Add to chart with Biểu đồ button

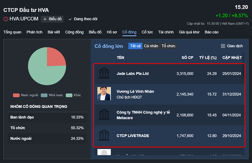point(52,19)
